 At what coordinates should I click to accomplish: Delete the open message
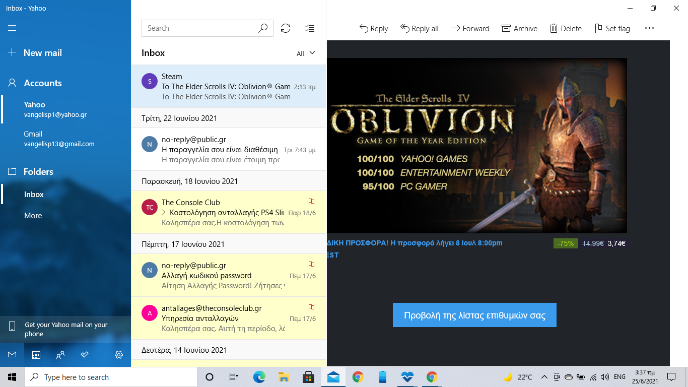[566, 29]
